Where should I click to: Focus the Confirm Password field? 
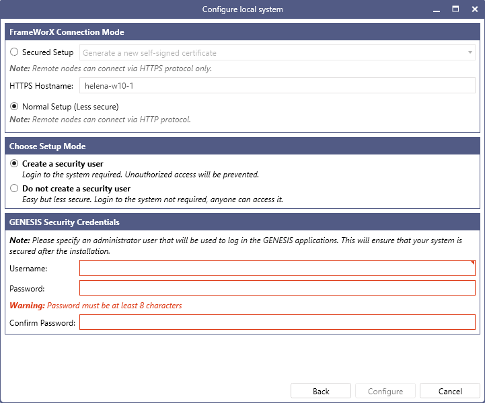(x=277, y=322)
